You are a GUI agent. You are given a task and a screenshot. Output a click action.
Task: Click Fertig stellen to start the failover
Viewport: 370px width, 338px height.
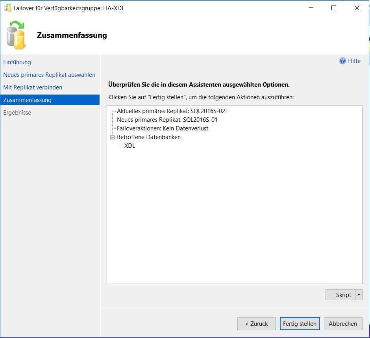[300, 323]
